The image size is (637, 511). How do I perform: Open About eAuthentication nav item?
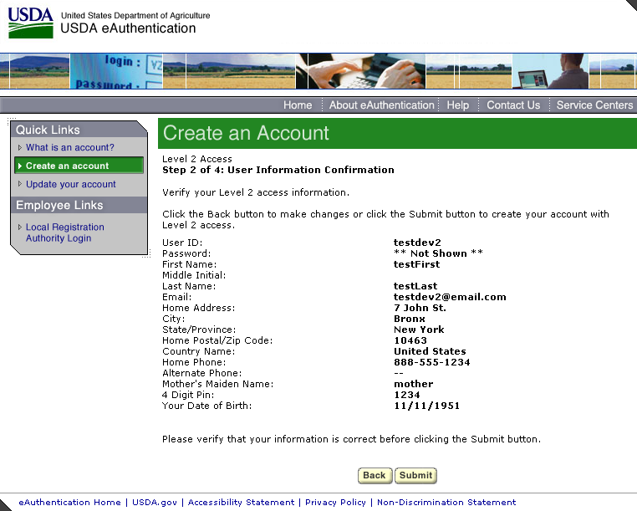pyautogui.click(x=381, y=105)
